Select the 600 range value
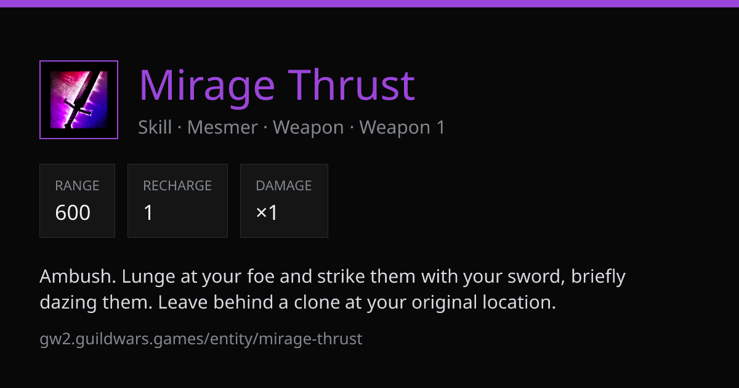 coord(73,213)
